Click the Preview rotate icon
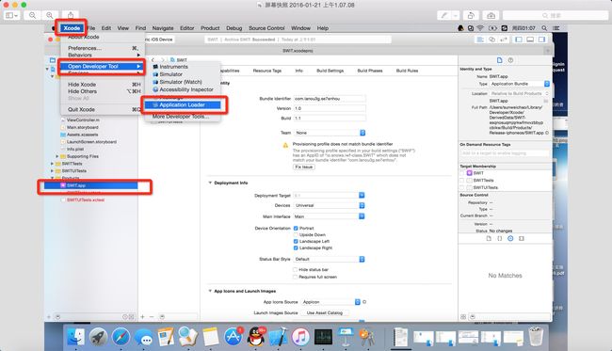 [x=471, y=15]
